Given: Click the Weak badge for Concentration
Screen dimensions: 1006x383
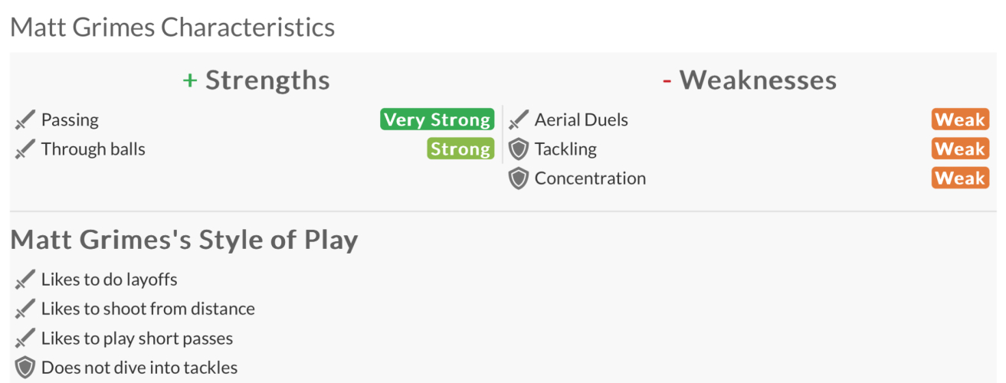Looking at the screenshot, I should point(960,178).
